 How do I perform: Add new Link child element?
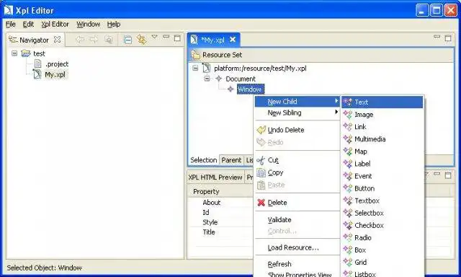point(382,127)
